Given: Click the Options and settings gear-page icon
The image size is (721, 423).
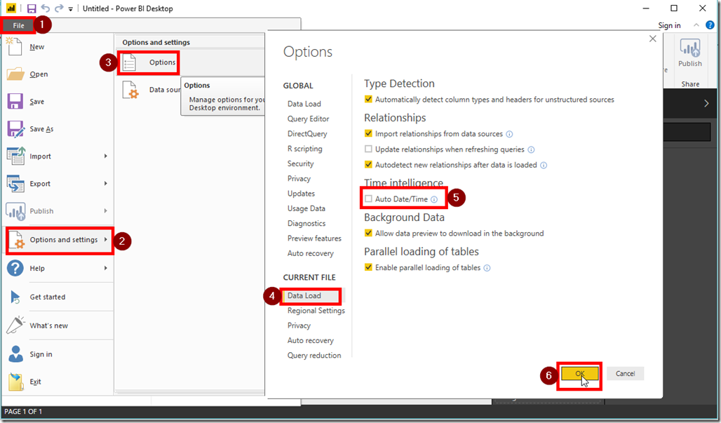Looking at the screenshot, I should 17,239.
